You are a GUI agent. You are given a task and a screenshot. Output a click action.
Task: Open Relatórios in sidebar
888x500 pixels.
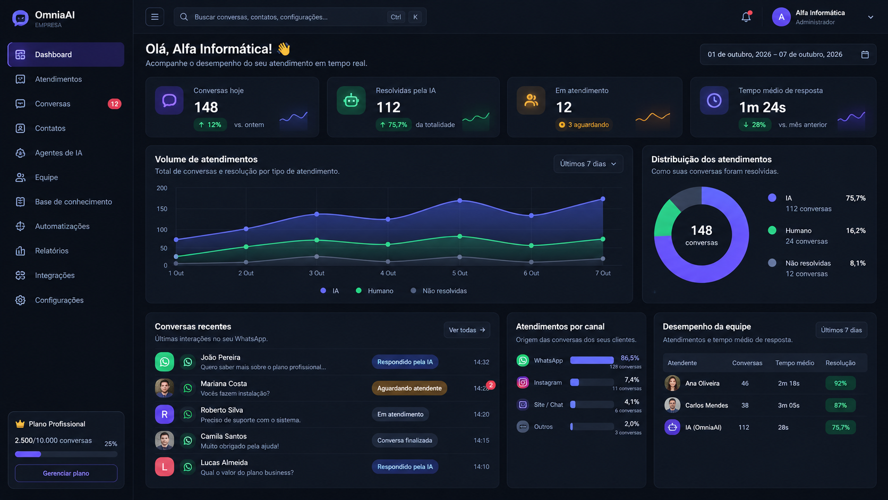tap(66, 251)
